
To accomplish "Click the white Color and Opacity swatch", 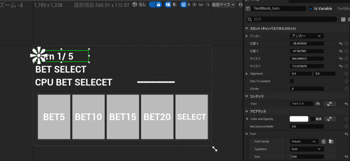I will click(299, 119).
